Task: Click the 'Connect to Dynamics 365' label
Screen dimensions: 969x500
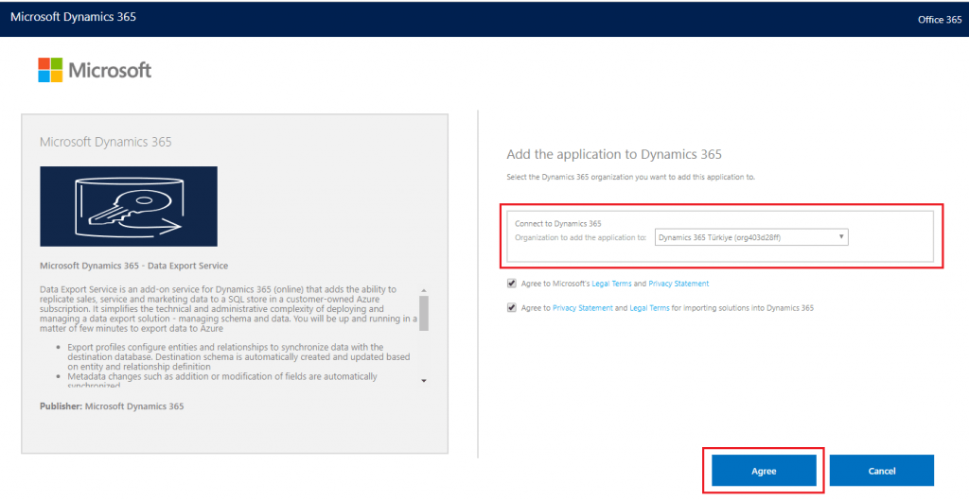Action: click(558, 223)
